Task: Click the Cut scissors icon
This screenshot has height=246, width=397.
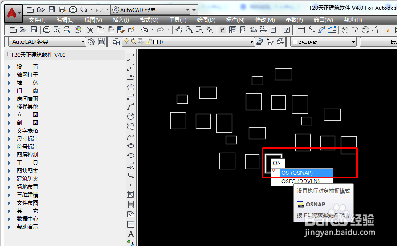Action: click(90, 30)
